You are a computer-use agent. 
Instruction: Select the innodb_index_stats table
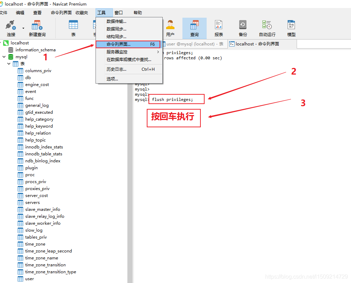pos(44,147)
